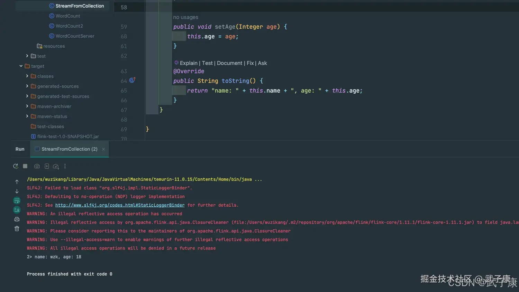Screen dimensions: 519x292
Task: Open the slf4j StaticLoggerBinder link
Action: [120, 205]
